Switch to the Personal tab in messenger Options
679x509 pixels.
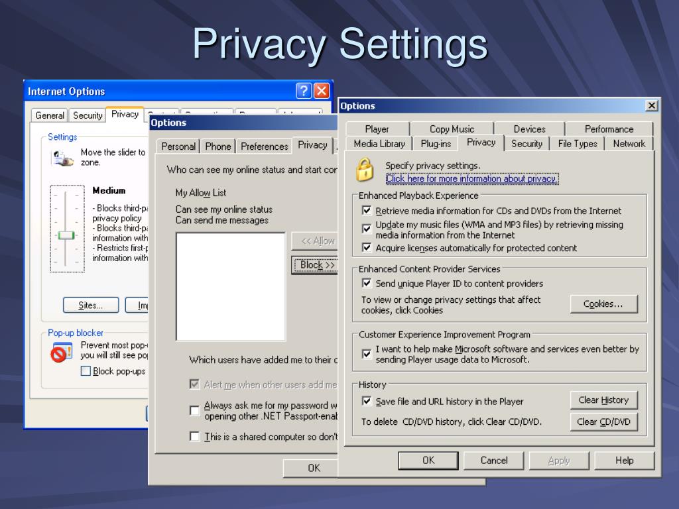tap(178, 146)
